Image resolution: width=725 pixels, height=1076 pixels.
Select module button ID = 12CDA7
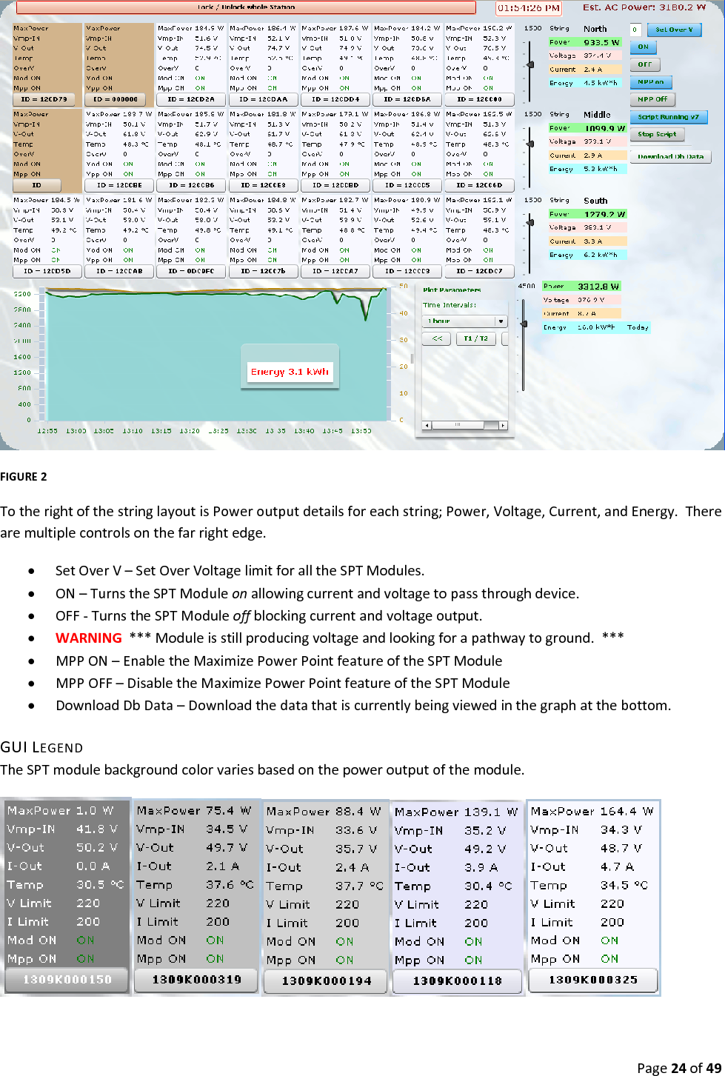click(335, 271)
